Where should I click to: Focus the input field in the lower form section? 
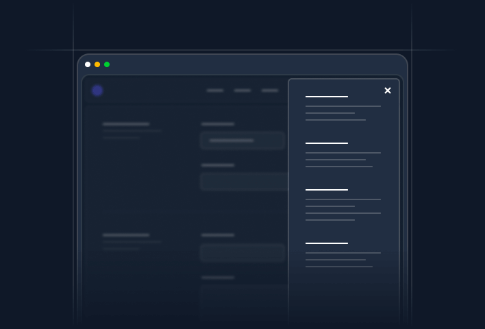tap(242, 253)
